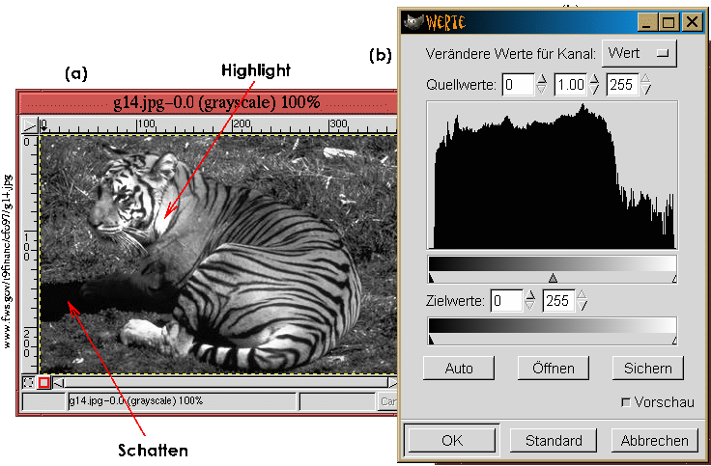Enable the Vorschau preview checkbox
Viewport: 711px width, 466px height.
625,401
